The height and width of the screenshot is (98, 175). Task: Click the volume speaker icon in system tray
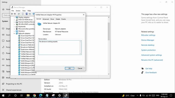150,96
